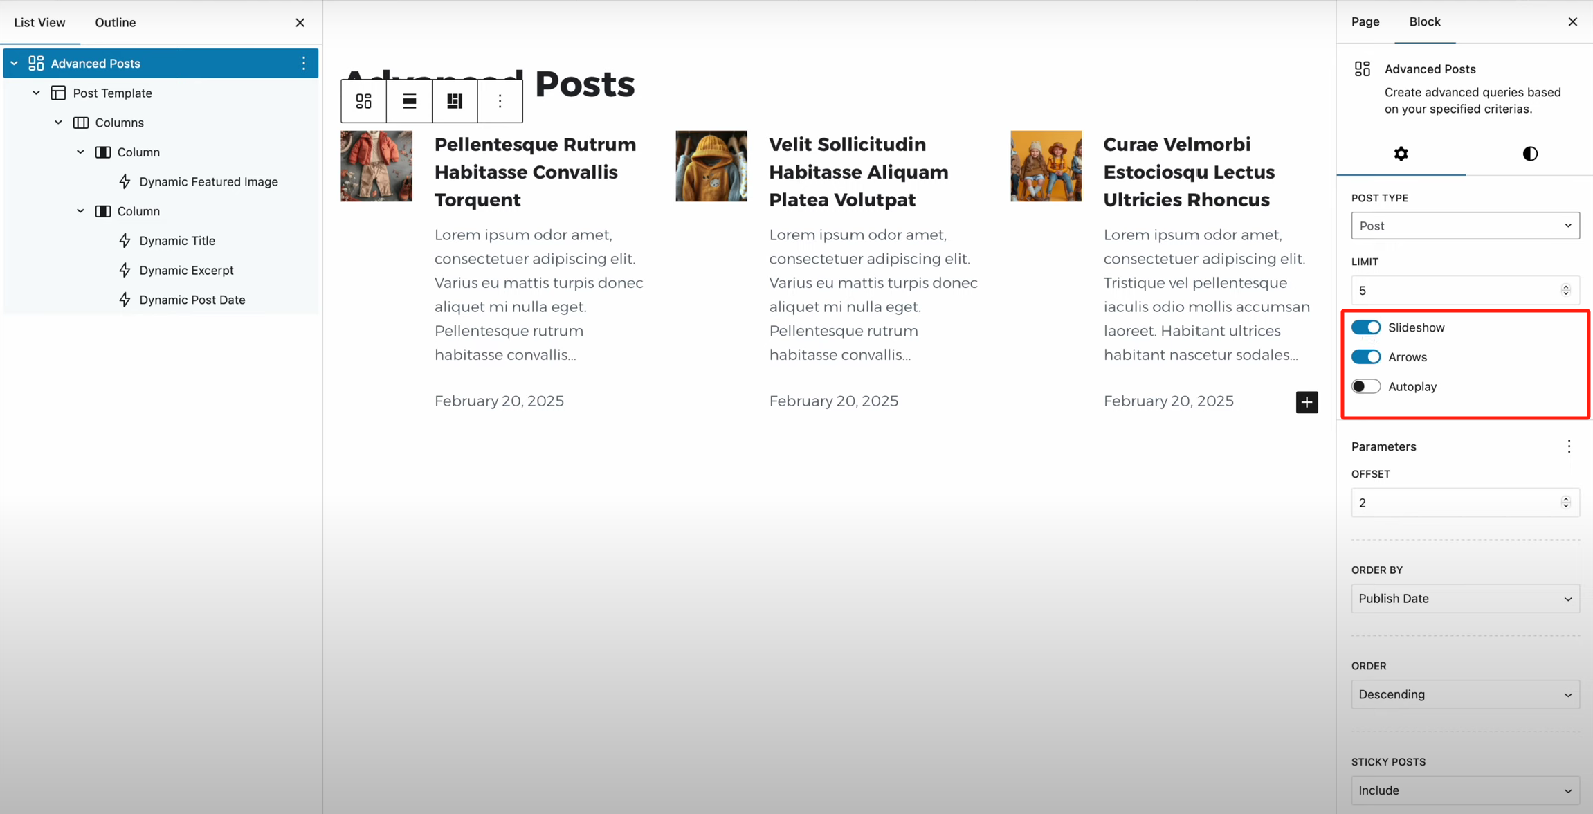Turn off the Arrows toggle
The width and height of the screenshot is (1593, 814).
click(x=1366, y=357)
